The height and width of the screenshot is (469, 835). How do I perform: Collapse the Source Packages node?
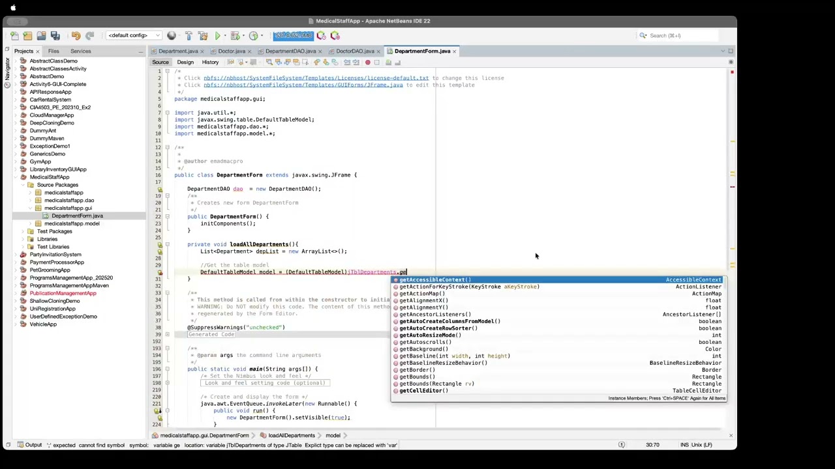click(x=23, y=185)
